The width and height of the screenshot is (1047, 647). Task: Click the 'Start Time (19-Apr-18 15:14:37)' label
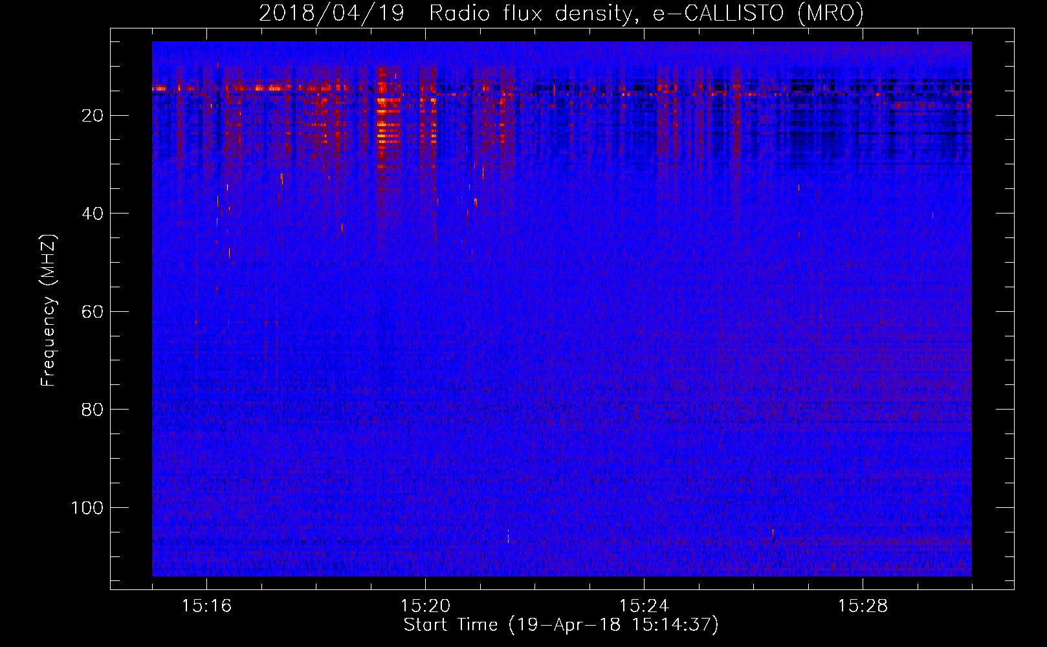561,625
